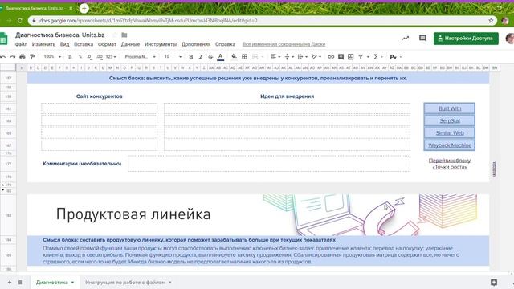Bookmark the page with the star icon

491,21
